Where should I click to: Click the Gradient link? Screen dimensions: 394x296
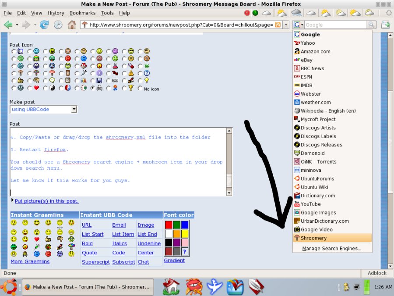pos(174,260)
